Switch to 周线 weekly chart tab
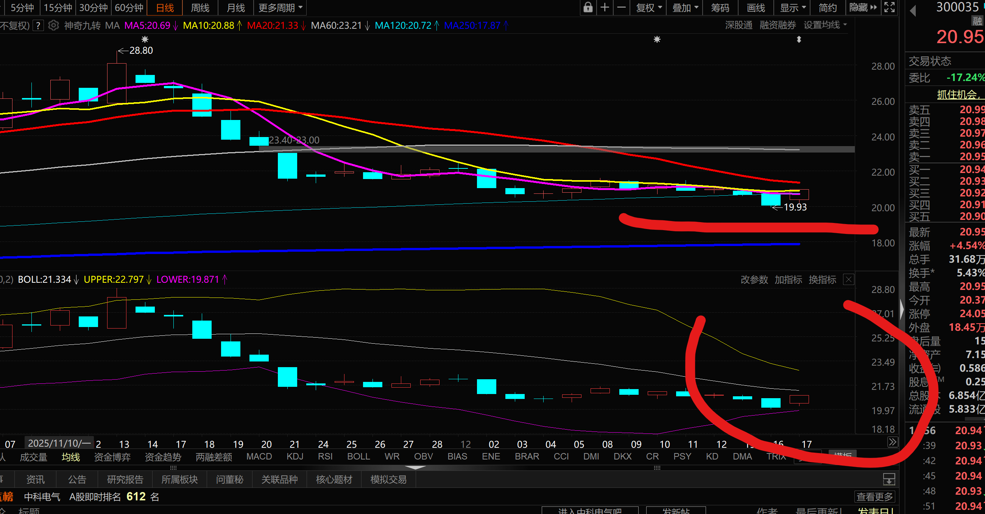The width and height of the screenshot is (985, 514). pos(200,8)
